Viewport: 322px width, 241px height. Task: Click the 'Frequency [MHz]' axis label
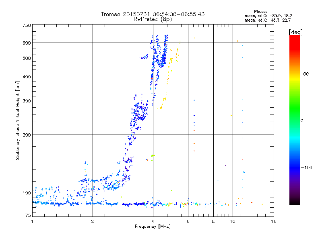[153, 227]
